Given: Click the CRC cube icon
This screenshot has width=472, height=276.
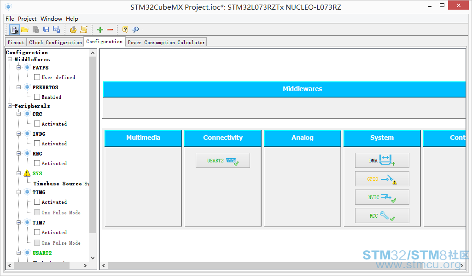Looking at the screenshot, I should tap(27, 114).
